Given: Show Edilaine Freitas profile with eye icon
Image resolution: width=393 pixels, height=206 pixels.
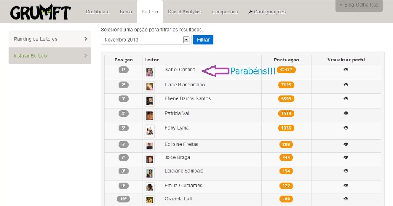Looking at the screenshot, I should (346, 144).
